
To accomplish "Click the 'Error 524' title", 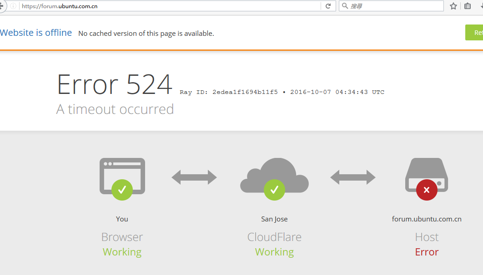I will tap(114, 84).
